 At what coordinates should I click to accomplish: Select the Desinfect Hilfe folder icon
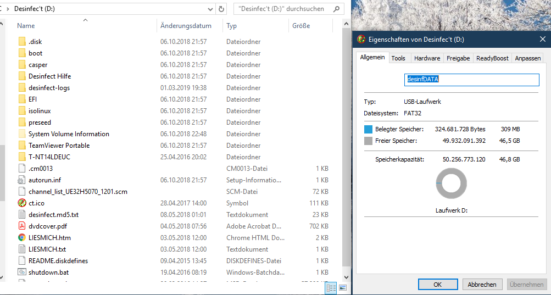(x=22, y=76)
